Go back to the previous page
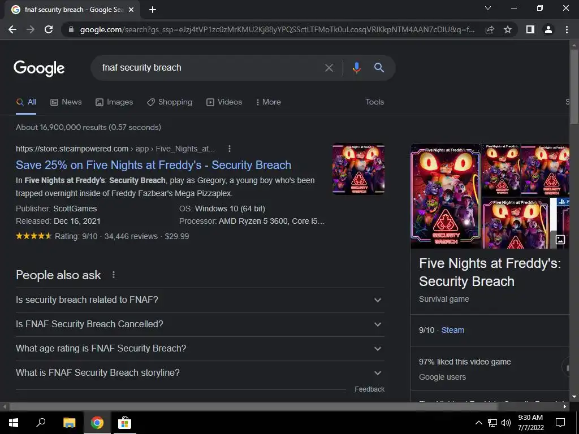This screenshot has width=579, height=434. [x=12, y=29]
